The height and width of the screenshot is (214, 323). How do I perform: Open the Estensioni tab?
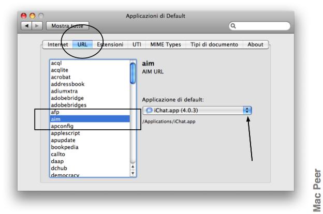coord(110,44)
